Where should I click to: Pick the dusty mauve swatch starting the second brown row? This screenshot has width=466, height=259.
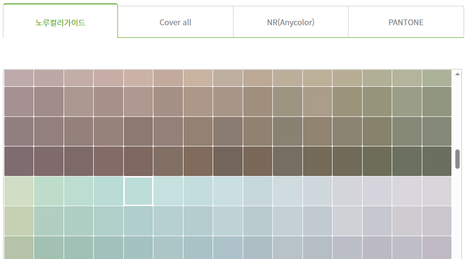(19, 101)
